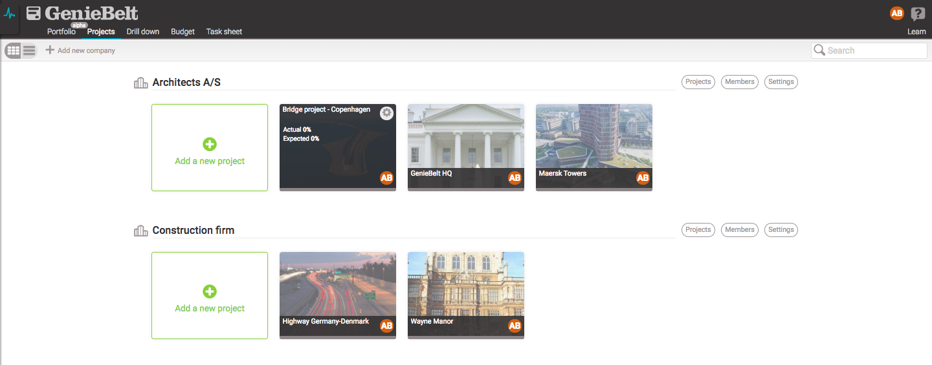The image size is (932, 365).
Task: Open the Highway Germany-Denmark project thumbnail
Action: click(338, 295)
